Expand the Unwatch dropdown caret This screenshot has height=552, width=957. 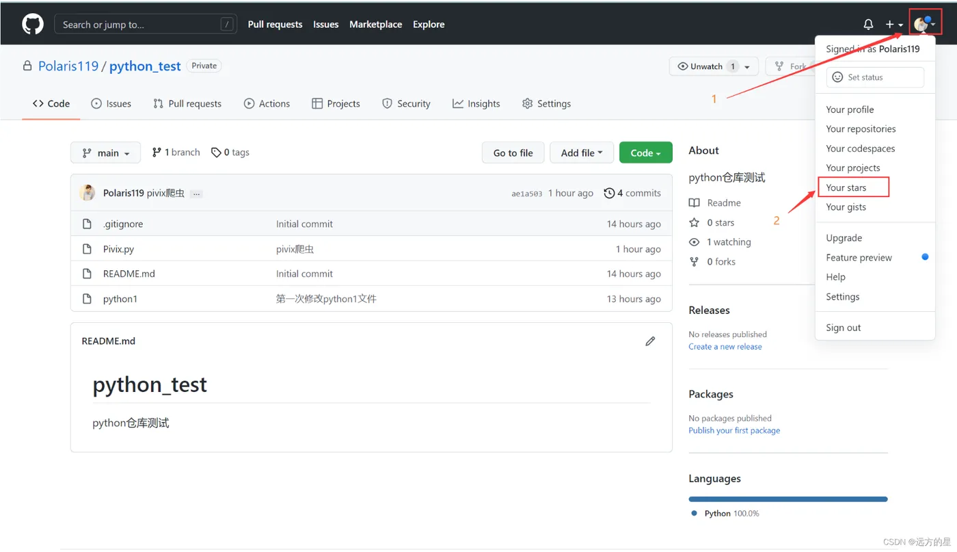[746, 66]
